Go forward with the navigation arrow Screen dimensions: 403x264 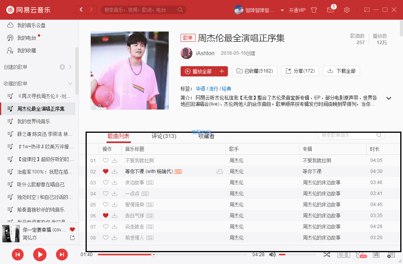tap(91, 10)
